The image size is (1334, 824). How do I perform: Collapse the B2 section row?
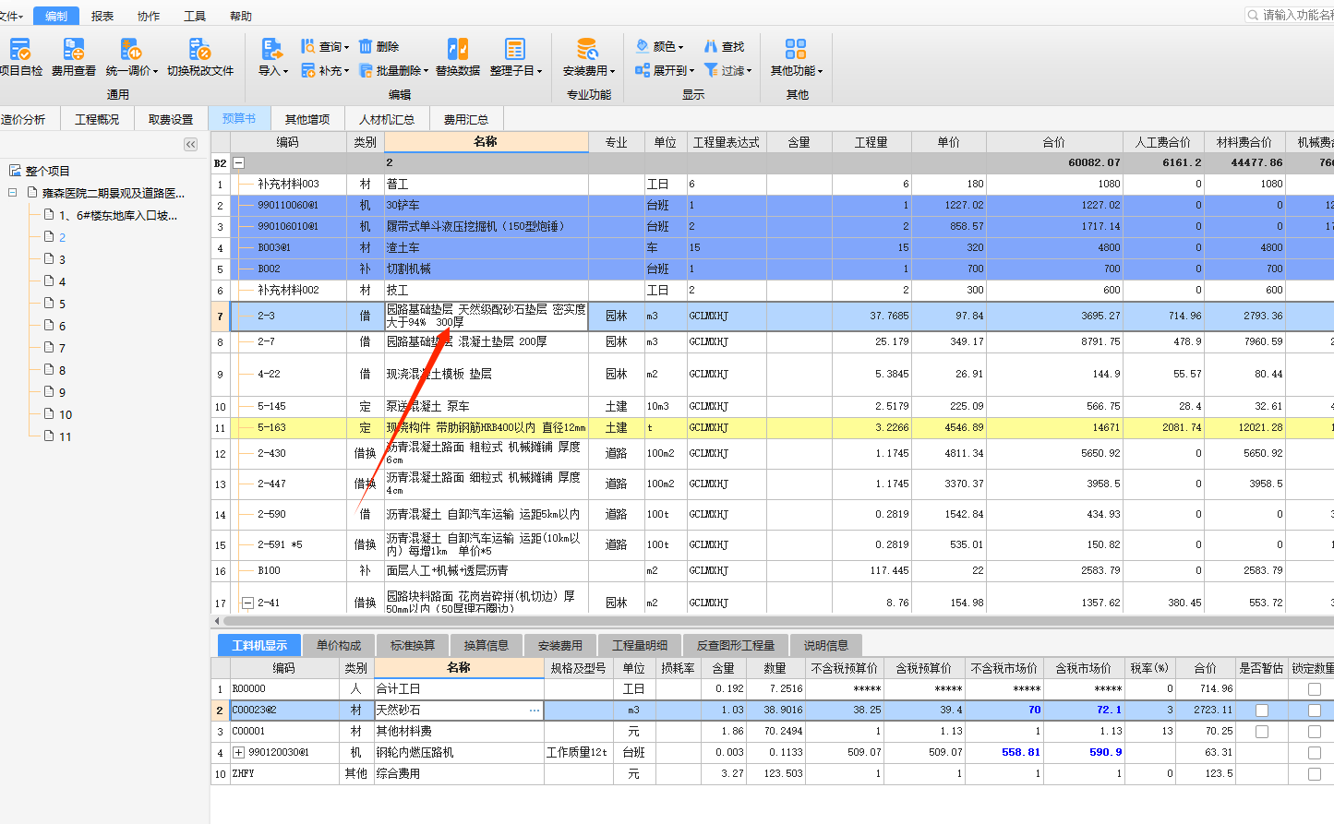tap(238, 163)
